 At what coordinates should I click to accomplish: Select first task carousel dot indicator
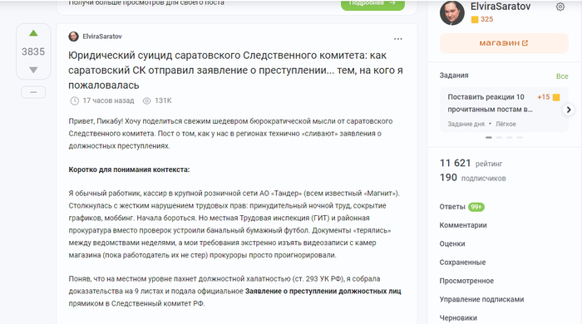pyautogui.click(x=489, y=138)
